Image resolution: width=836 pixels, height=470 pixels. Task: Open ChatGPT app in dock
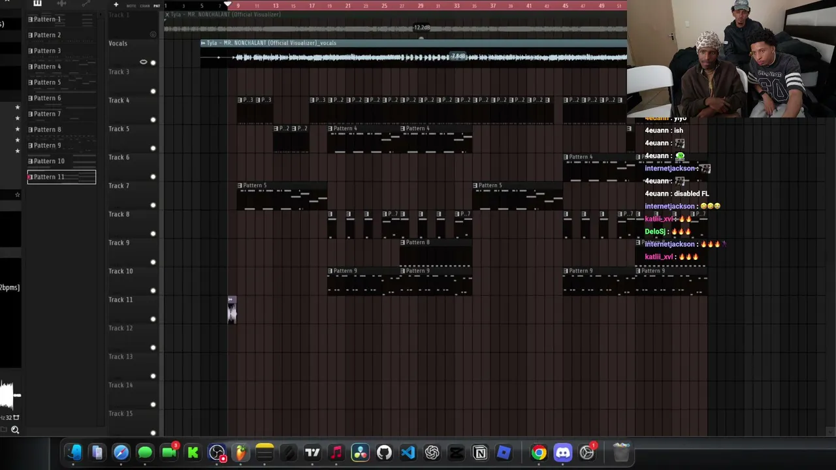click(432, 452)
